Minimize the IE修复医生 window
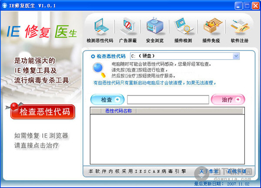 click(x=238, y=6)
